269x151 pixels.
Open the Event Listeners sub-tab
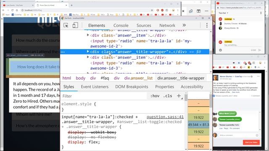[95, 87]
